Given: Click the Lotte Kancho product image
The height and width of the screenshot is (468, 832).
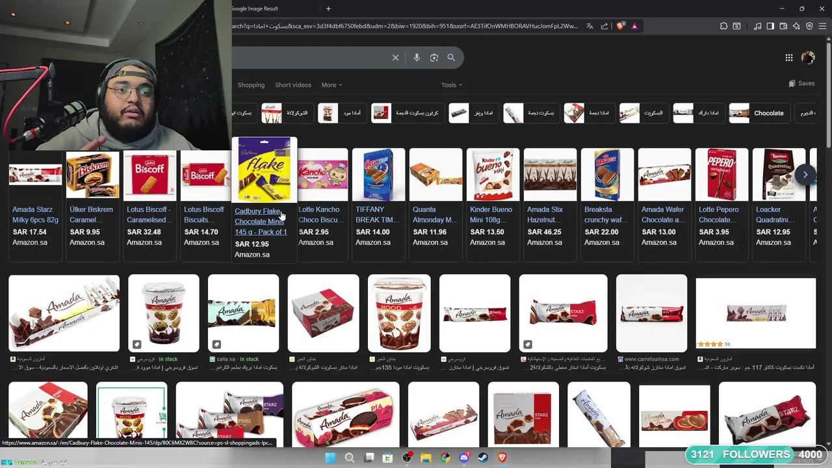Looking at the screenshot, I should 322,175.
